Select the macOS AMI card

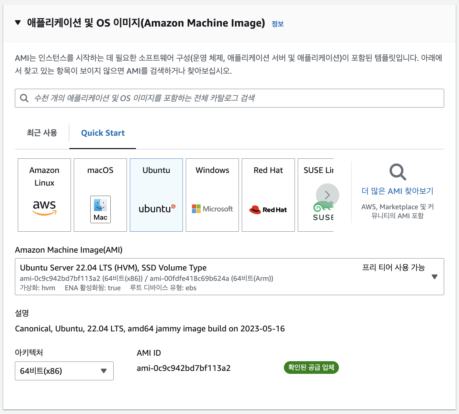(x=100, y=195)
